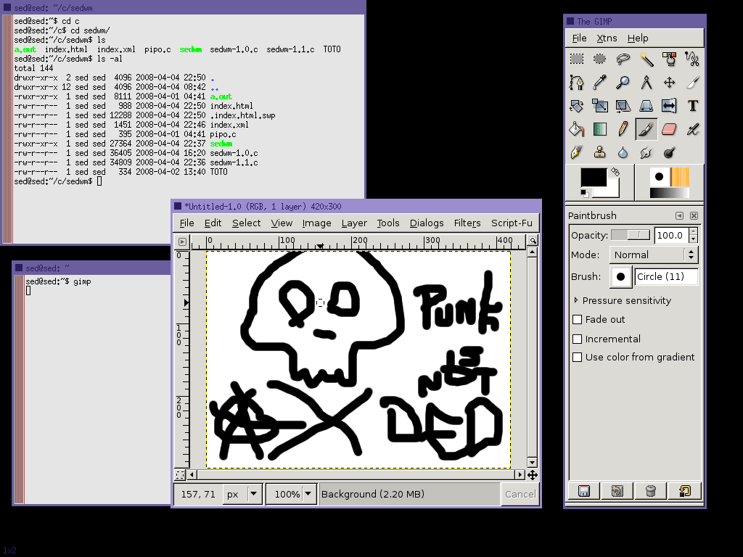Select the Free Select lasso tool

tap(623, 59)
